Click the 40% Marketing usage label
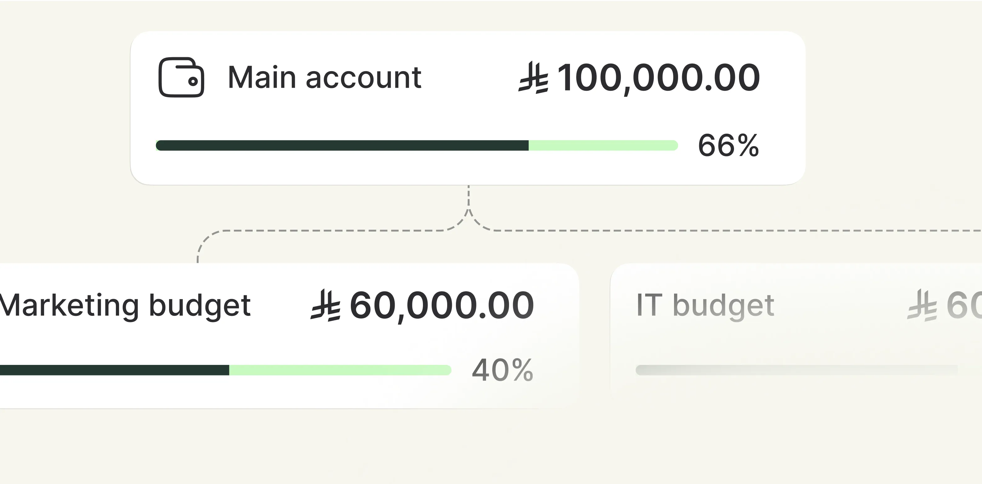The image size is (982, 484). click(x=502, y=370)
